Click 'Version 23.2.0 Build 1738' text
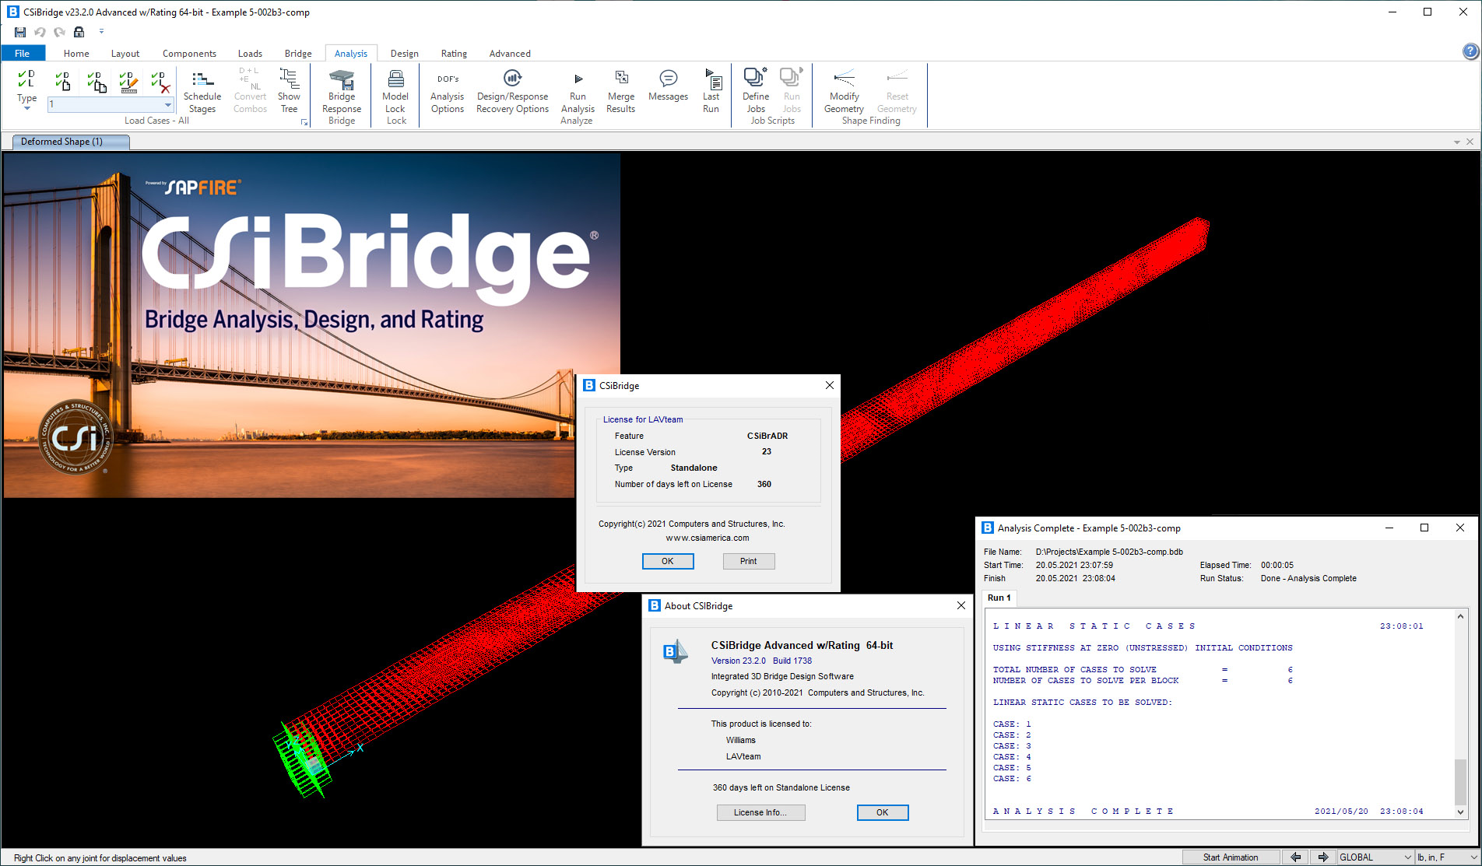This screenshot has width=1482, height=866. click(x=761, y=661)
